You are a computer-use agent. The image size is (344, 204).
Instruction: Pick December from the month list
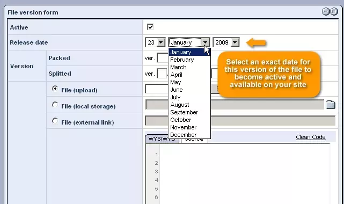click(189, 135)
